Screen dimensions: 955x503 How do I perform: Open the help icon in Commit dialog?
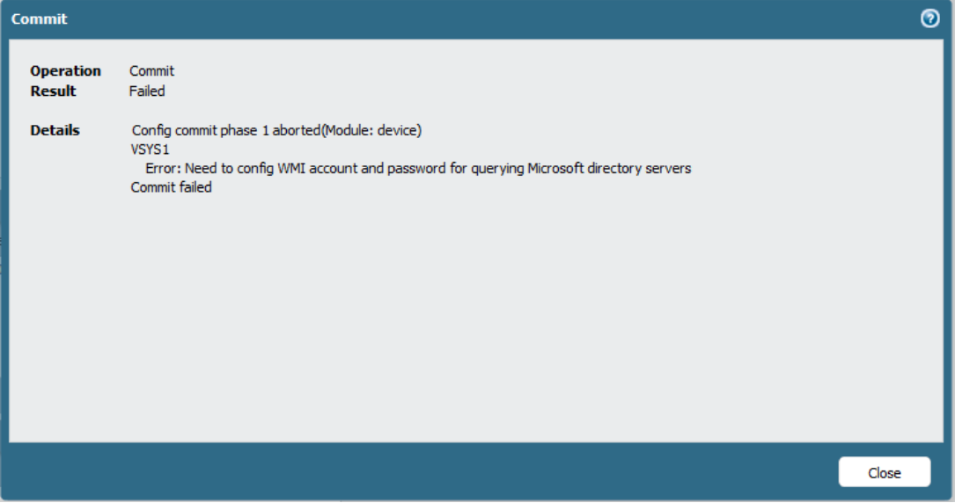point(929,18)
